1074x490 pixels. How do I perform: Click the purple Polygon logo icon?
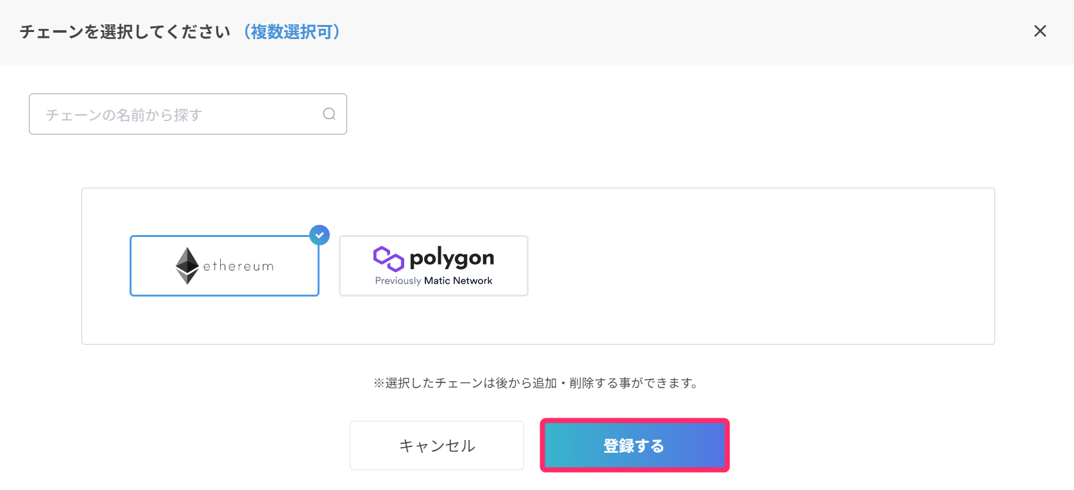click(x=388, y=259)
